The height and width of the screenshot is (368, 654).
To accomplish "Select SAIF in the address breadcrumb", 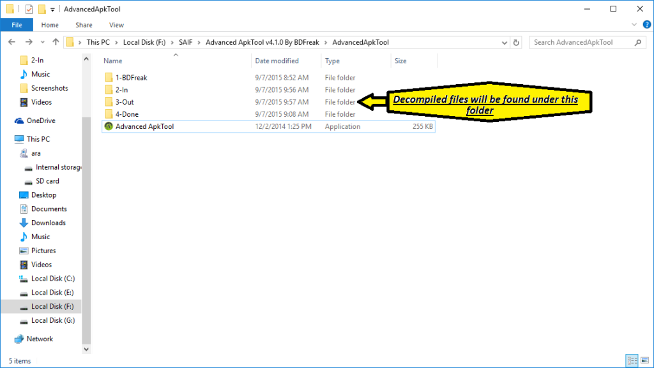I will pyautogui.click(x=186, y=42).
